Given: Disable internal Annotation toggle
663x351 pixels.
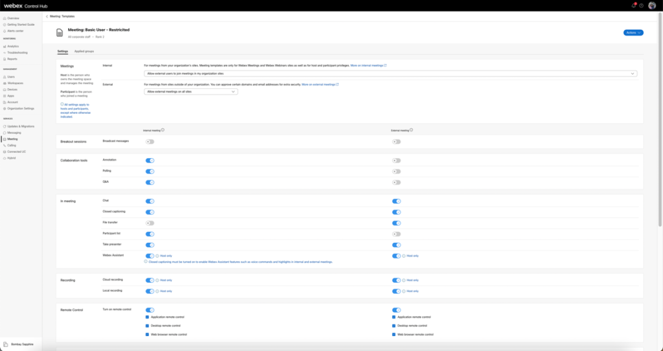Looking at the screenshot, I should pos(150,161).
